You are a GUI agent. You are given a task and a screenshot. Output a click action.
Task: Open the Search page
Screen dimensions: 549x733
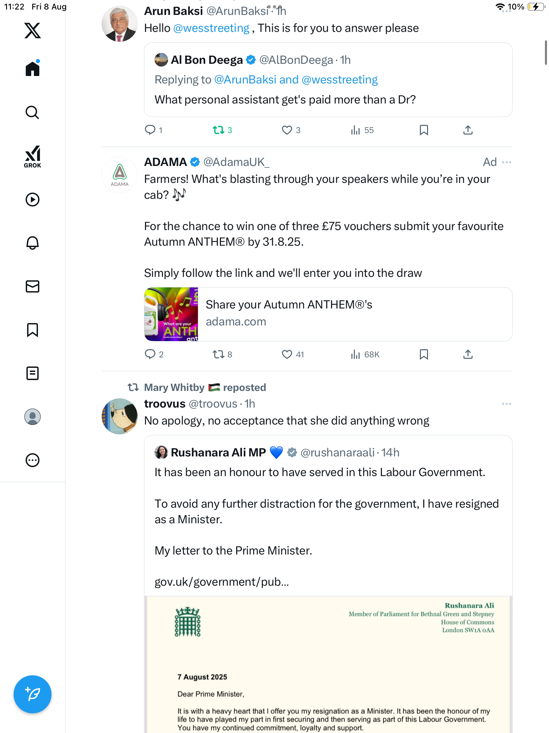[33, 113]
